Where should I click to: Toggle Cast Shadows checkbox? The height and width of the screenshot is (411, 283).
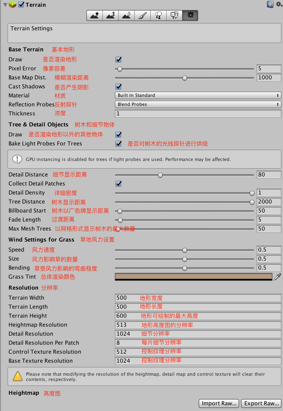point(119,86)
